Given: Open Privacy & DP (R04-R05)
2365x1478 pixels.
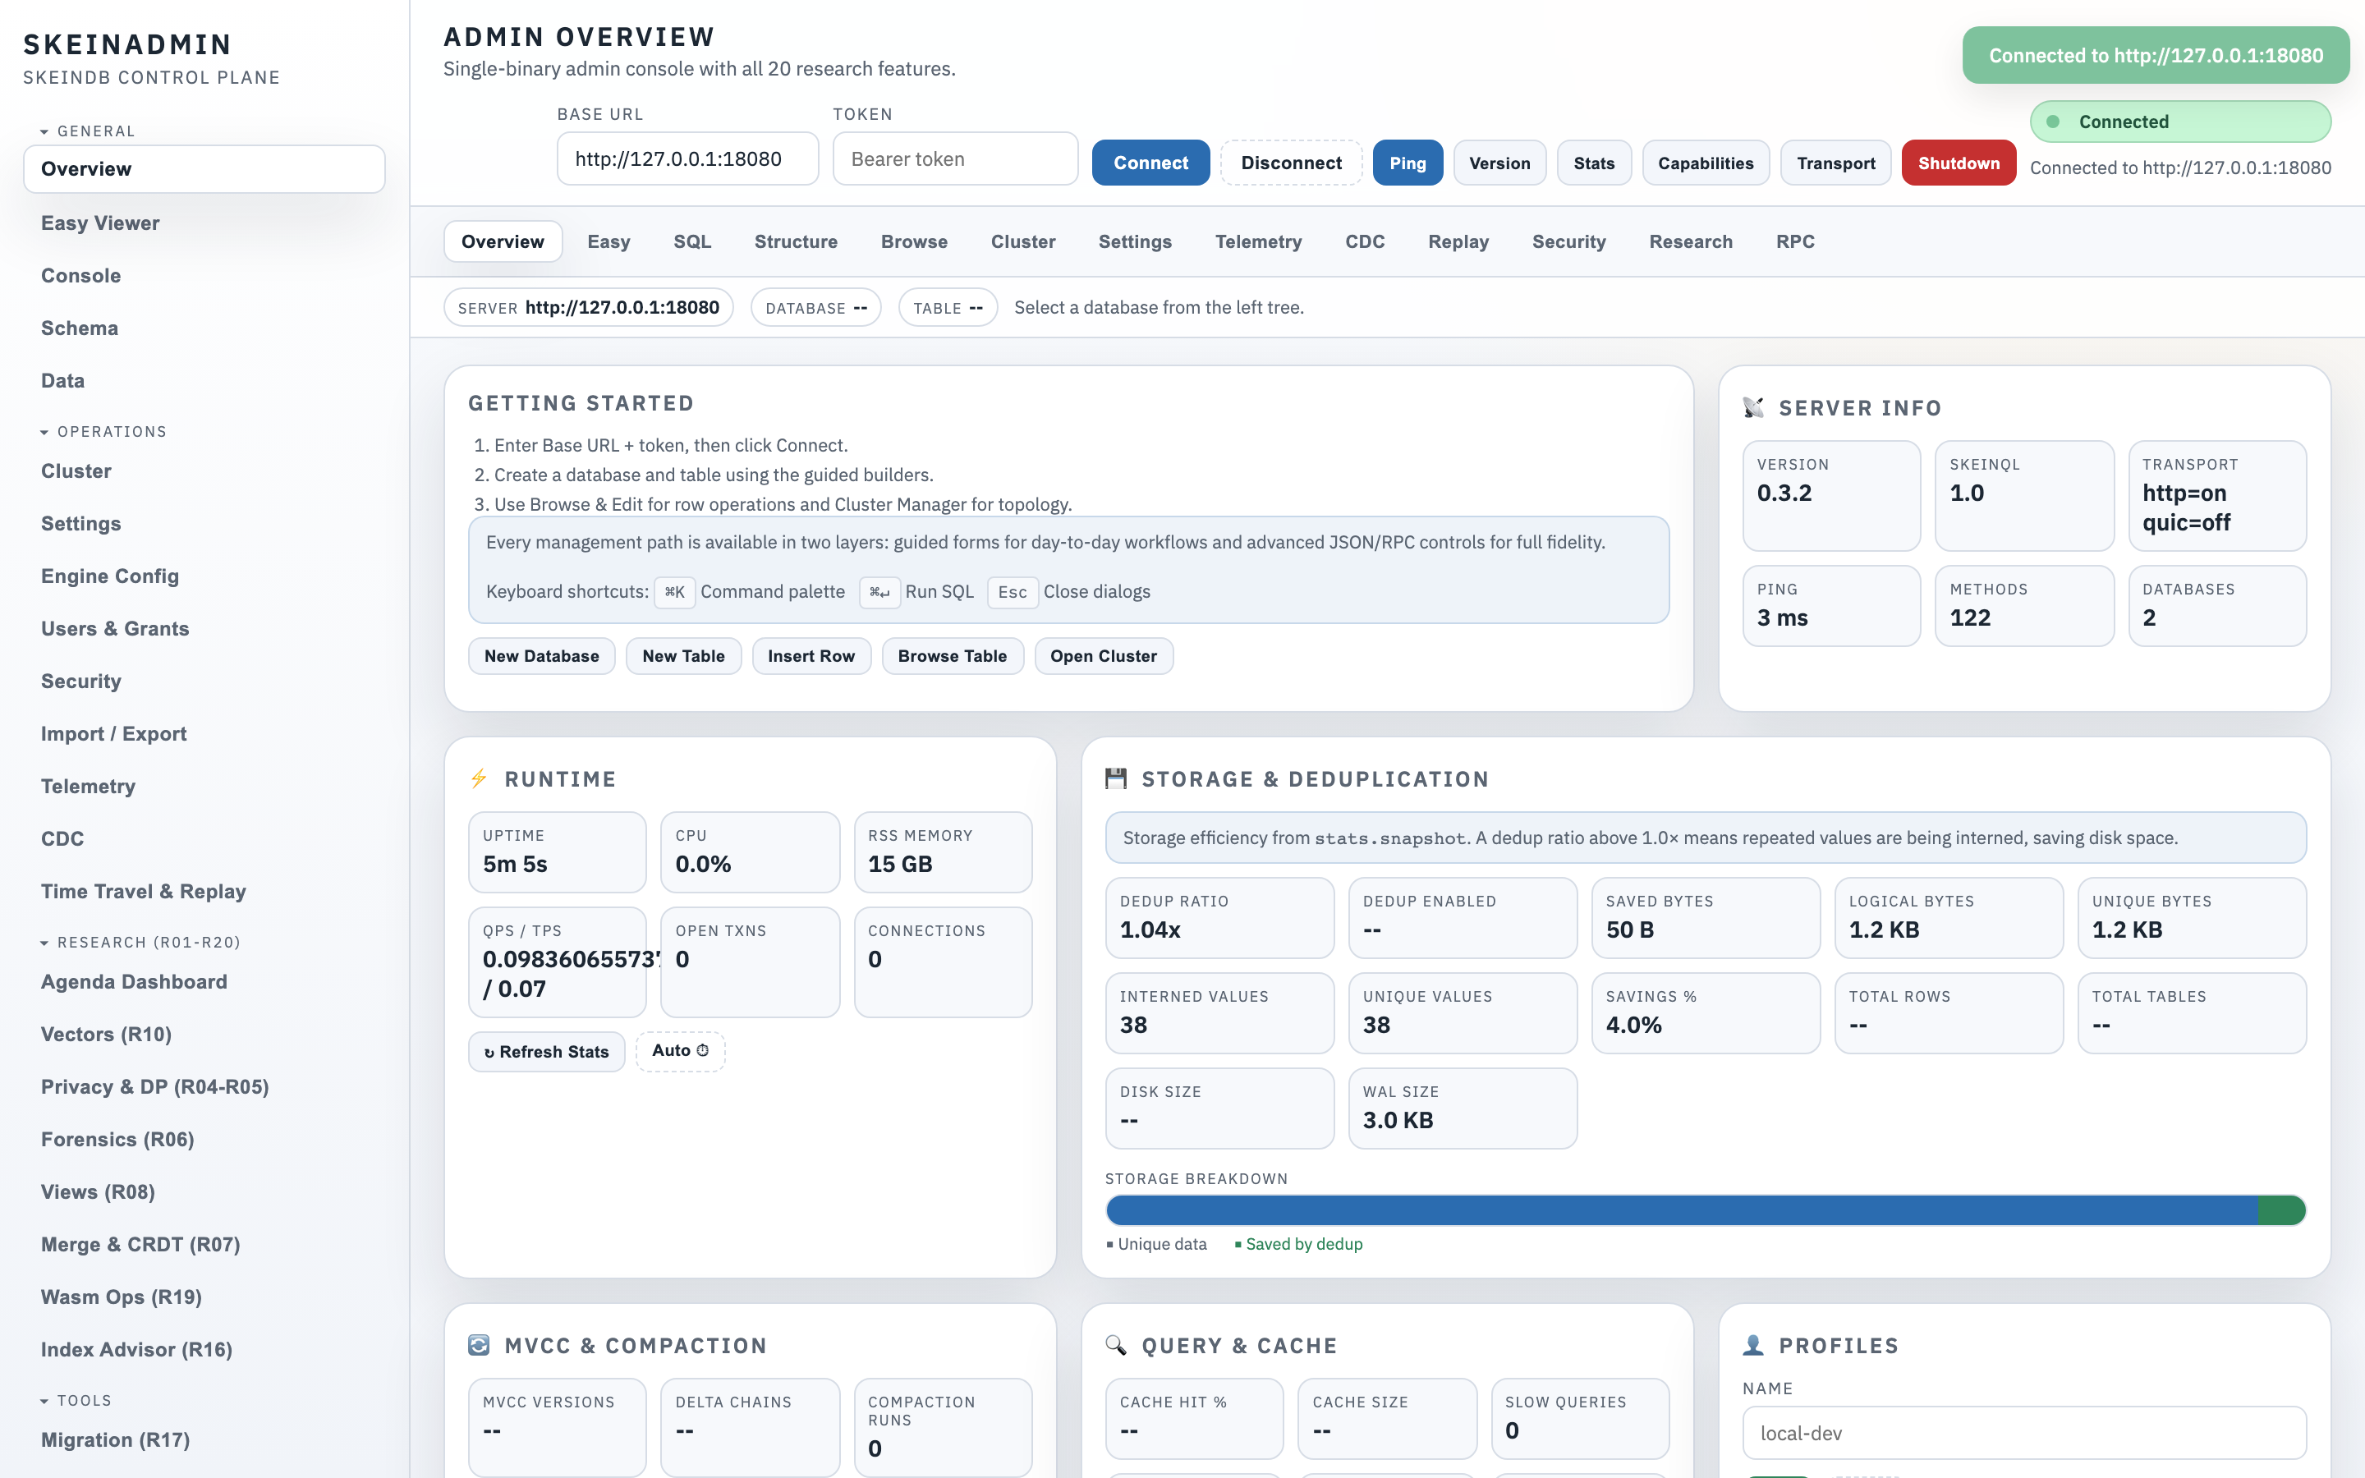Looking at the screenshot, I should 204,1087.
